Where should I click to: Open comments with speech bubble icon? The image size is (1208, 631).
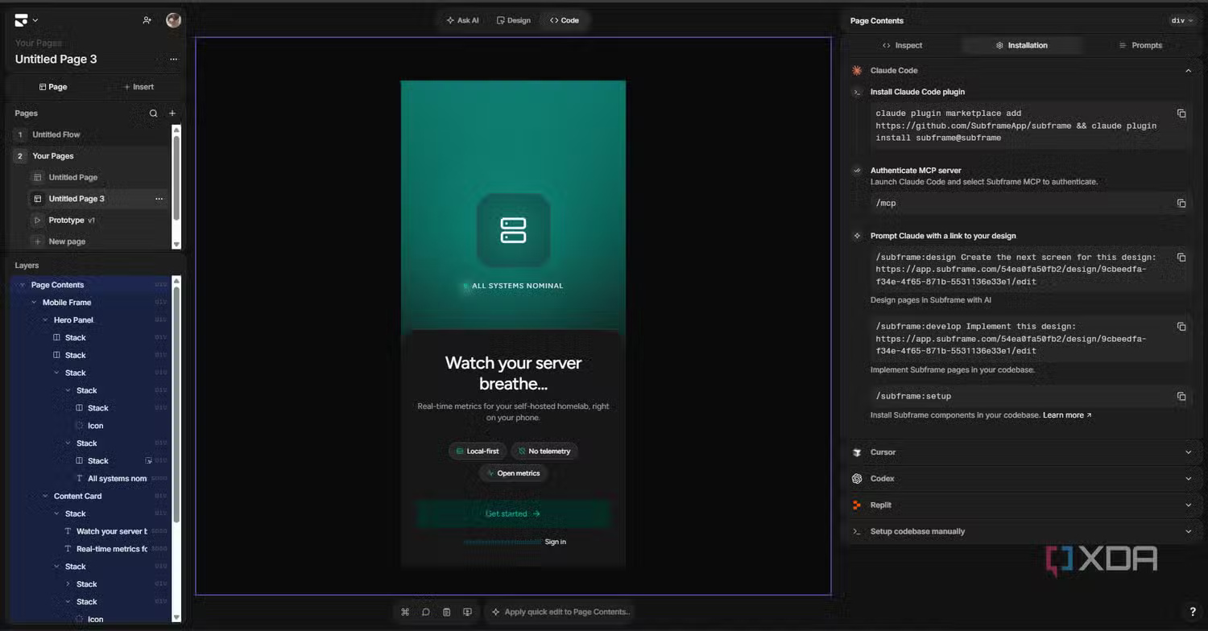click(x=426, y=612)
